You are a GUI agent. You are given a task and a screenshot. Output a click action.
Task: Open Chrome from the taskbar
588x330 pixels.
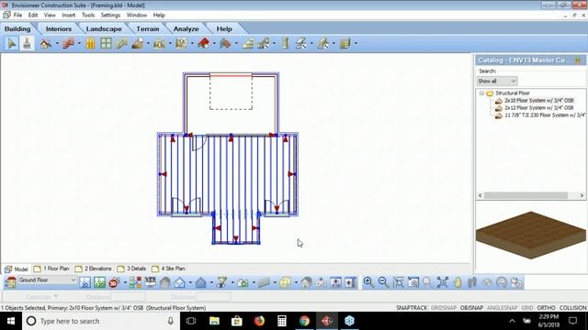[304, 321]
